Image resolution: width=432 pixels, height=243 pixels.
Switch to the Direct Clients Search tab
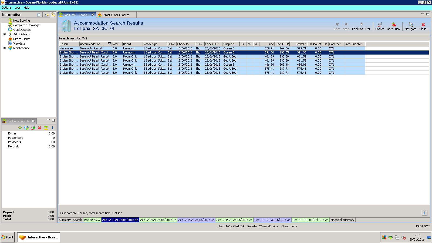pyautogui.click(x=116, y=15)
